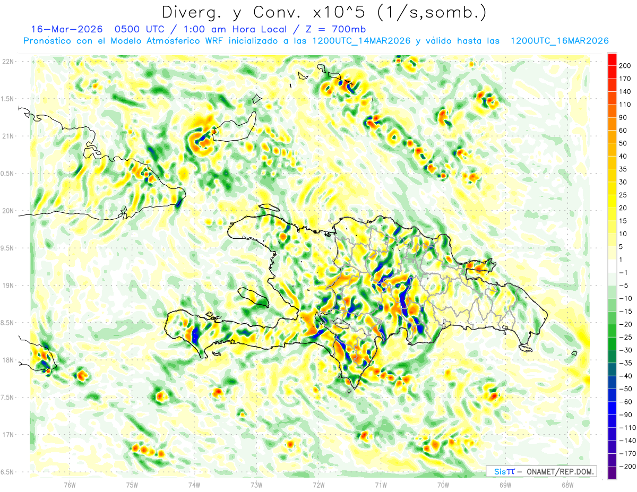Click the colorbar label "-60"

coord(626,401)
